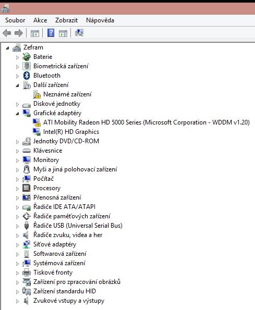
Task: Click the Back arrow toolbar button
Action: [x=7, y=33]
